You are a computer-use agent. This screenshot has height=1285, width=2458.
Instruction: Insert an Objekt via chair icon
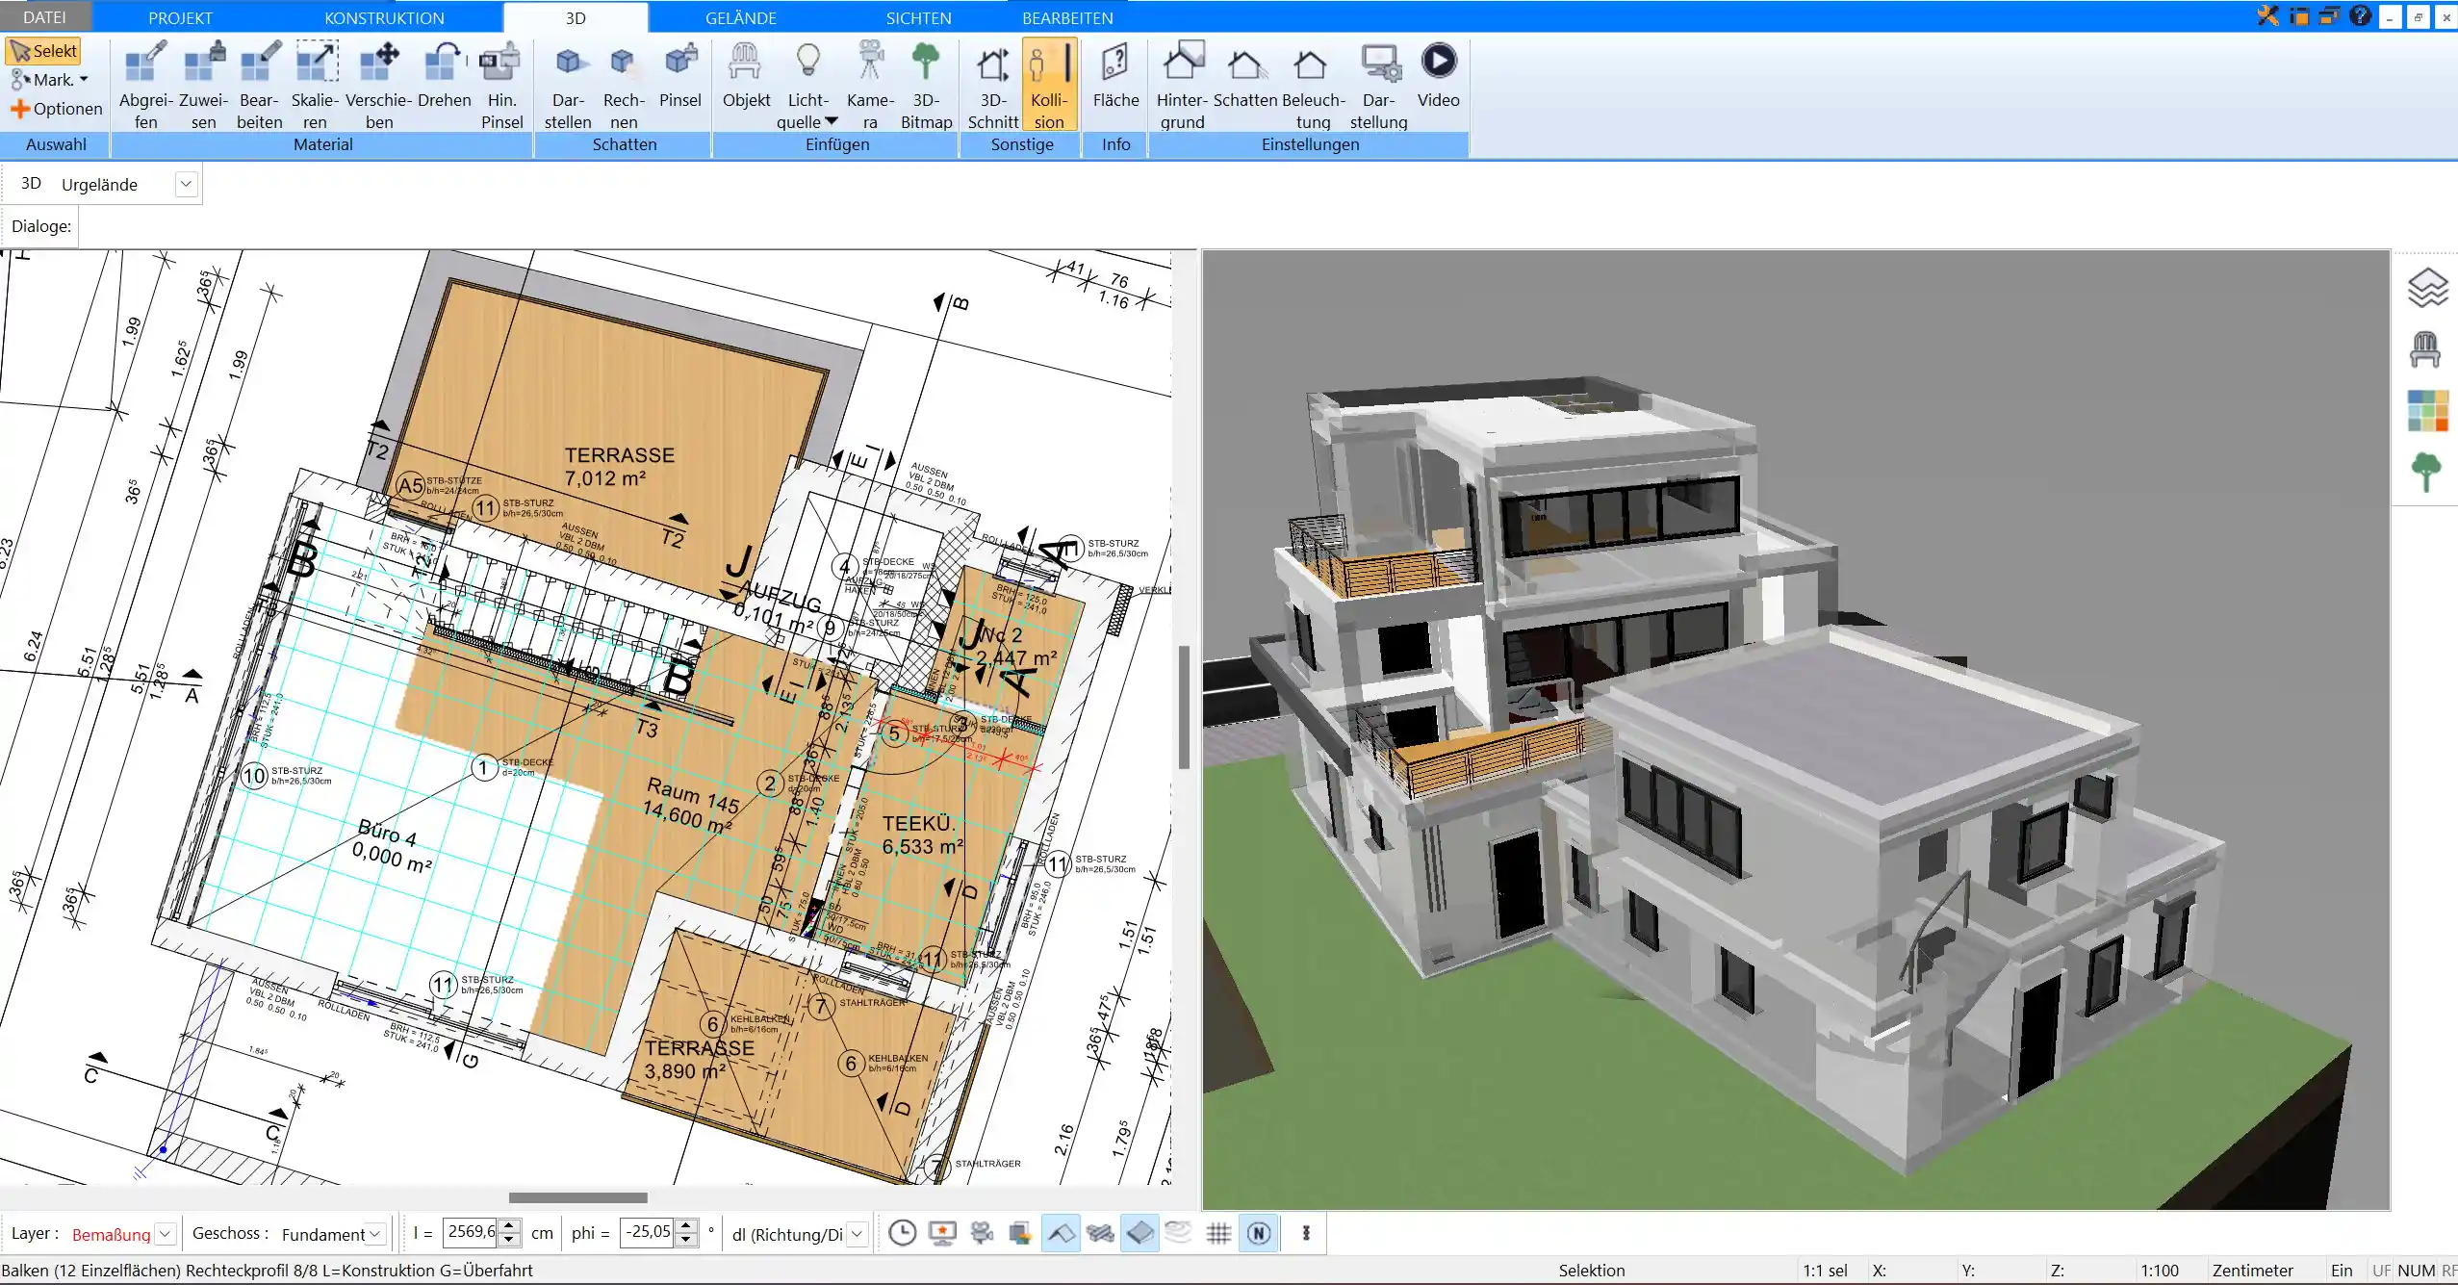746,75
